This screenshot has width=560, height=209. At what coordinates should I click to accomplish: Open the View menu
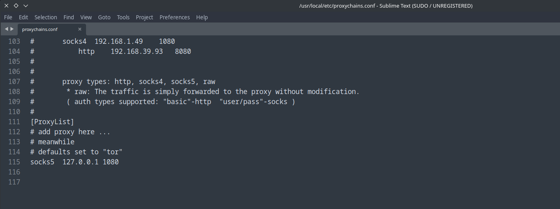point(86,17)
